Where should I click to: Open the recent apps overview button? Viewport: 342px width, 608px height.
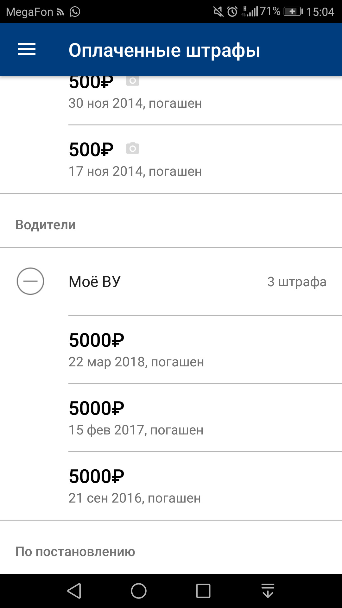pyautogui.click(x=203, y=591)
